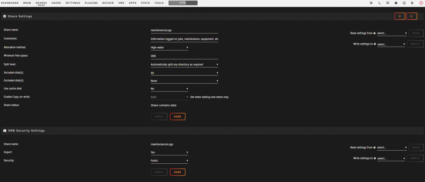Click the 'Use cache disk:' label
Screen dimensions: 425x182
(x=13, y=88)
